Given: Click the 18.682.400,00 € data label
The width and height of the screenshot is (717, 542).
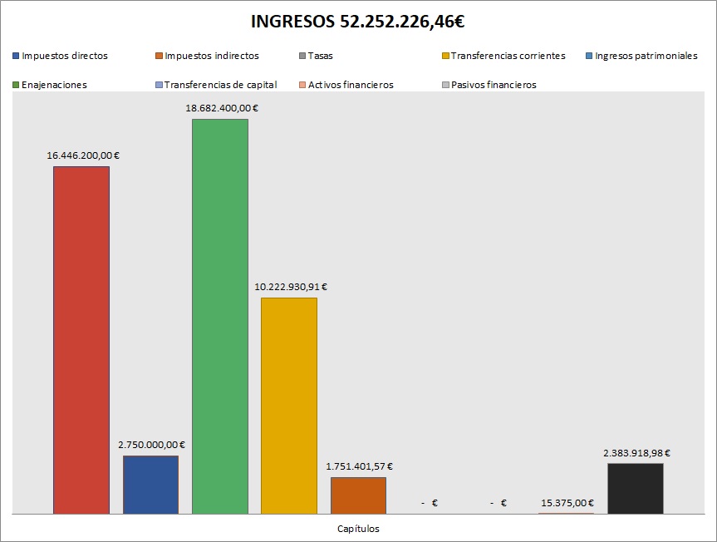Looking at the screenshot, I should (220, 108).
